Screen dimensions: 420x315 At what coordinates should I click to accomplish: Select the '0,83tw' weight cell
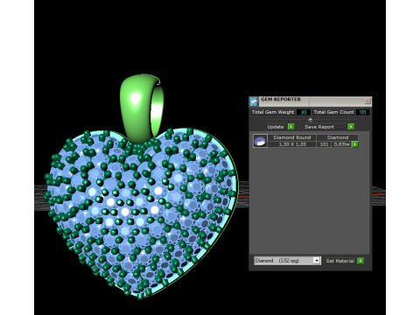[x=341, y=144]
